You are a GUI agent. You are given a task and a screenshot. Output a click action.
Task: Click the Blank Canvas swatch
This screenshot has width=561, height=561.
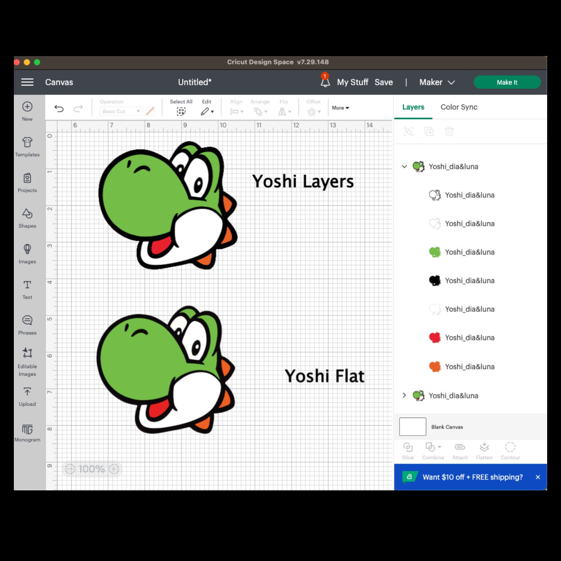point(413,427)
